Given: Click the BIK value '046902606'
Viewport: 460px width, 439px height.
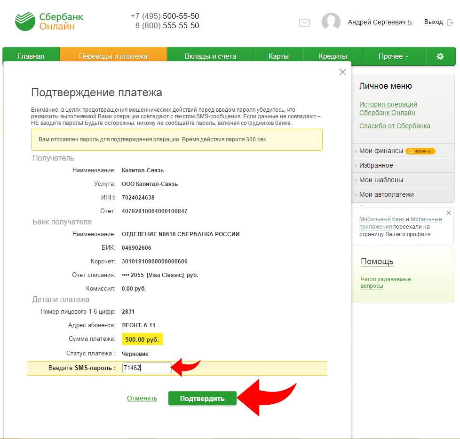Looking at the screenshot, I should [136, 248].
